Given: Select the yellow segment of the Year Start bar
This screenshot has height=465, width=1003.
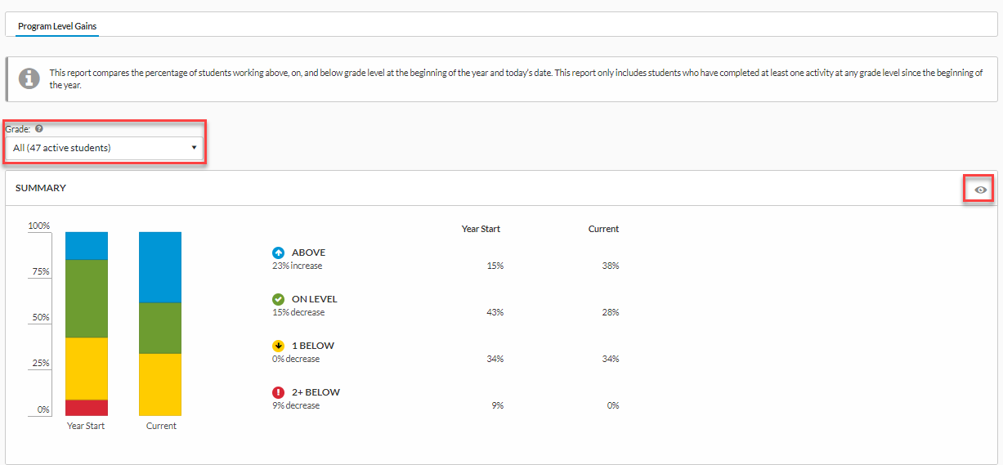Looking at the screenshot, I should click(x=87, y=368).
